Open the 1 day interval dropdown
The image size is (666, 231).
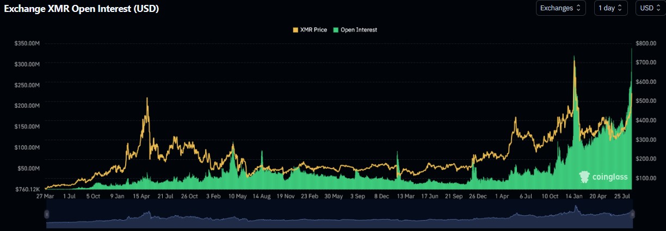(610, 8)
